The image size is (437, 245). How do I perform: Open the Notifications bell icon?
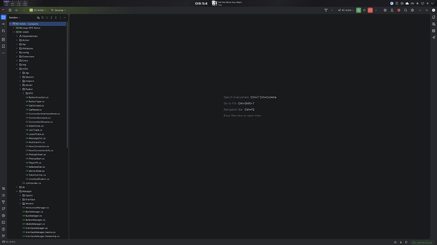pos(433,17)
